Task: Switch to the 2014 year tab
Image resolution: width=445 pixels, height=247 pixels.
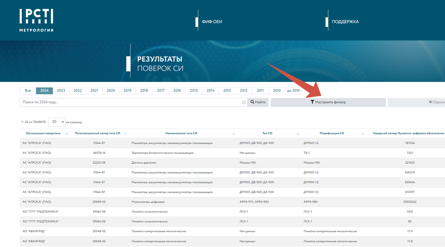Action: (x=210, y=91)
